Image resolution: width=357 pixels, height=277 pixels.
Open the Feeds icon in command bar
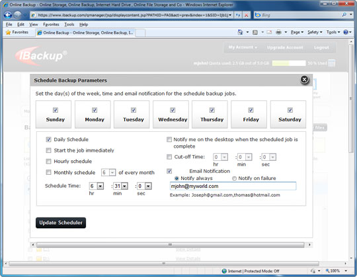point(255,32)
